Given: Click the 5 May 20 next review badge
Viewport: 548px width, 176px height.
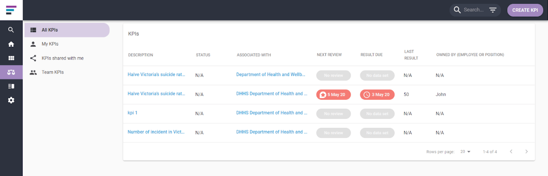Looking at the screenshot, I should pyautogui.click(x=333, y=95).
